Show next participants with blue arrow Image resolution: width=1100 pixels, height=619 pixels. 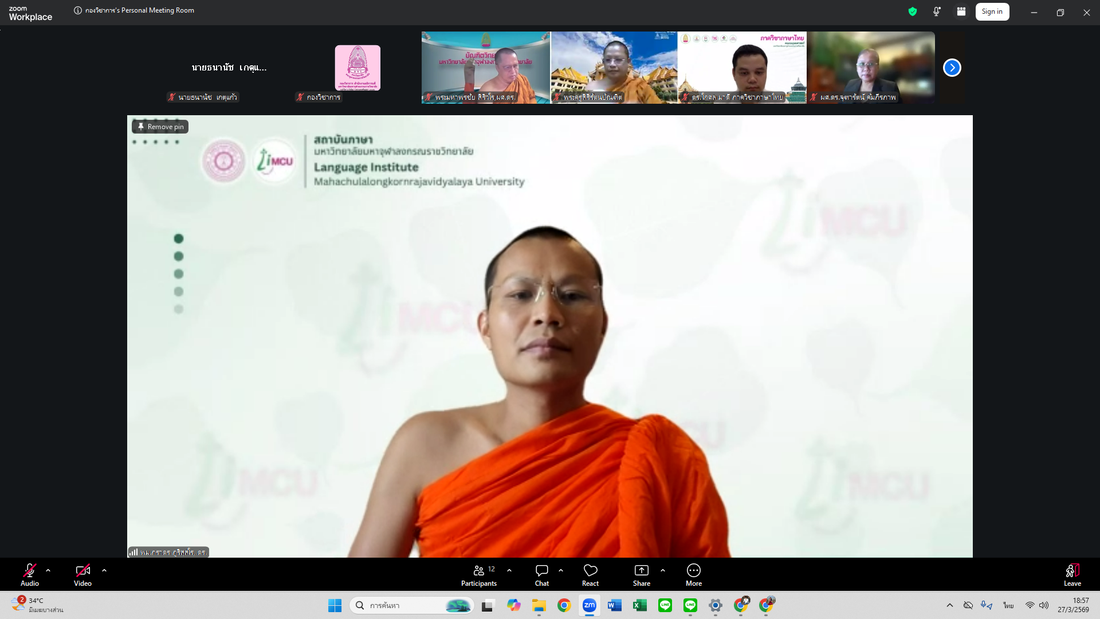pyautogui.click(x=952, y=68)
